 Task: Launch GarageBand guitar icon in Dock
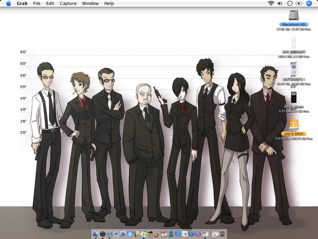point(157,234)
